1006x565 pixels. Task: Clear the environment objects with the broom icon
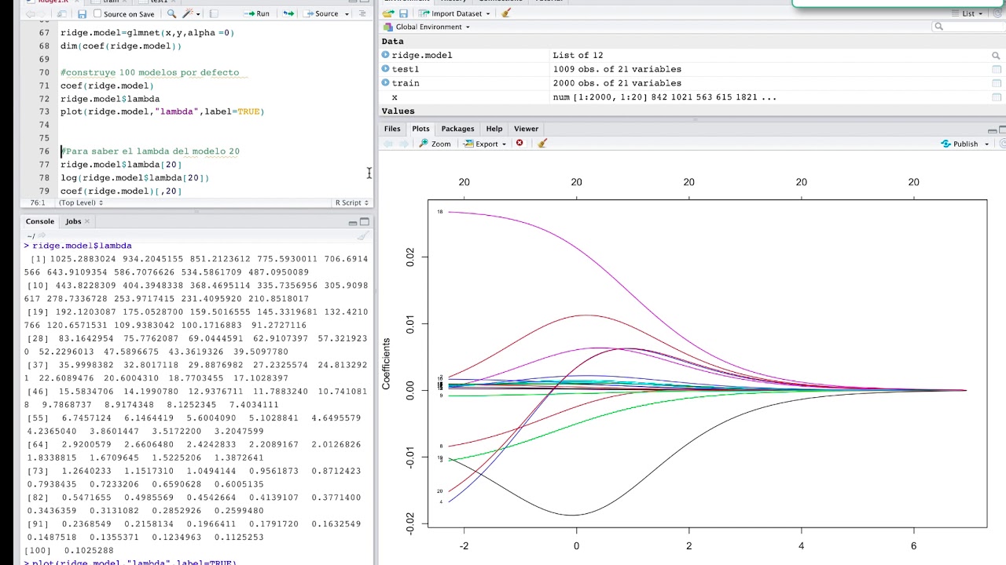click(x=506, y=13)
